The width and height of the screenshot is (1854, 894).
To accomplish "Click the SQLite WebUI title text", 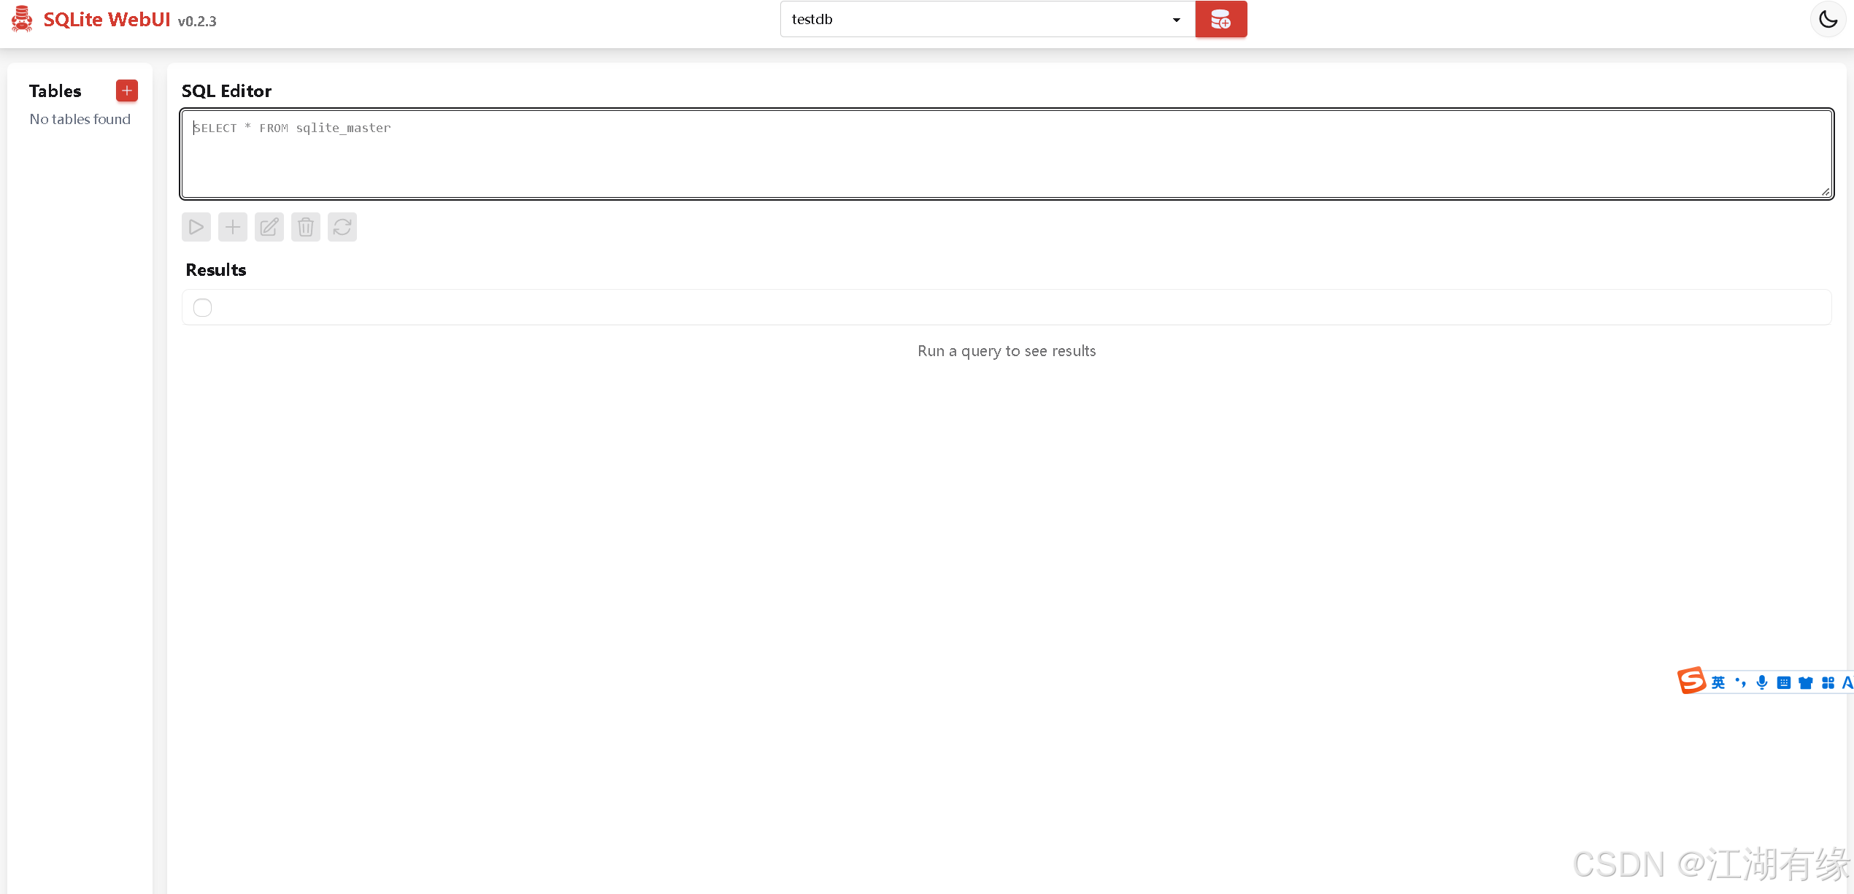I will tap(107, 20).
